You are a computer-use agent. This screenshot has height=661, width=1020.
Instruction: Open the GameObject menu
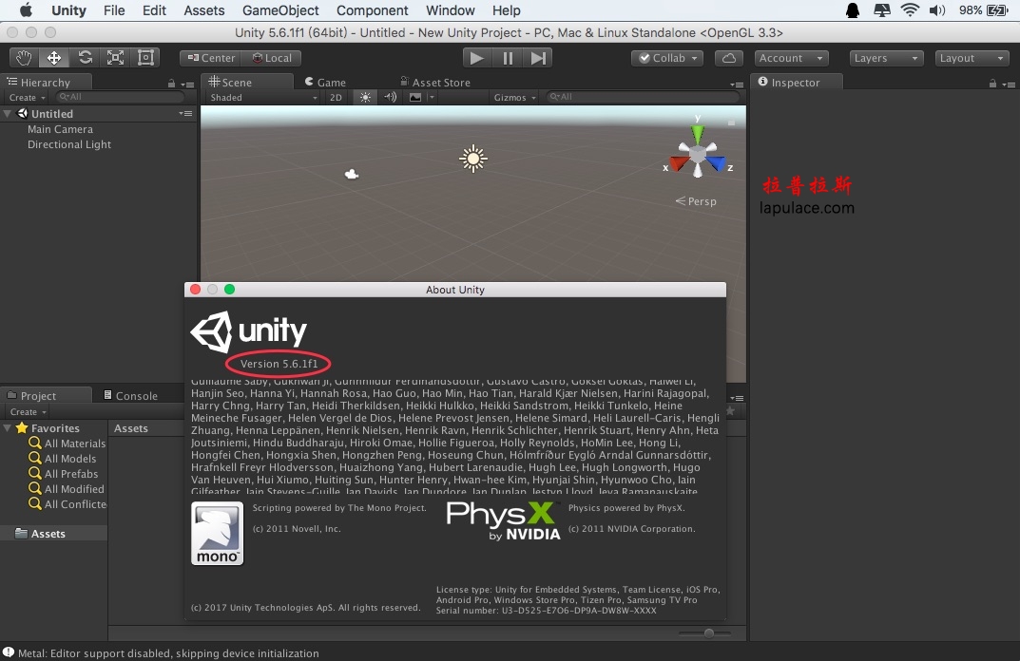[280, 10]
